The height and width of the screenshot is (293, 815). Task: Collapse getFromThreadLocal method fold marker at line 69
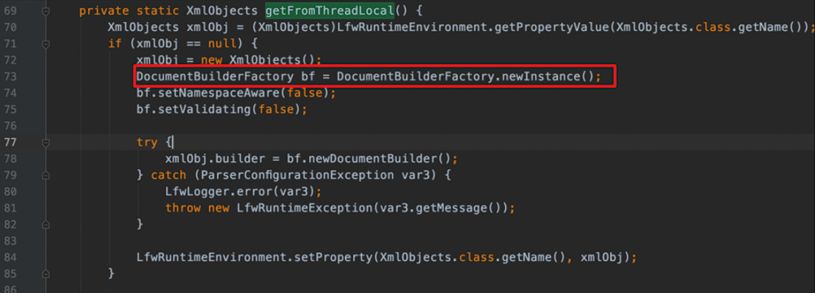[x=45, y=12]
